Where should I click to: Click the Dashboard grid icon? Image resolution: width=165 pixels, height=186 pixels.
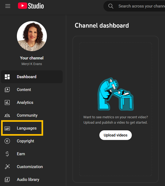(7, 77)
